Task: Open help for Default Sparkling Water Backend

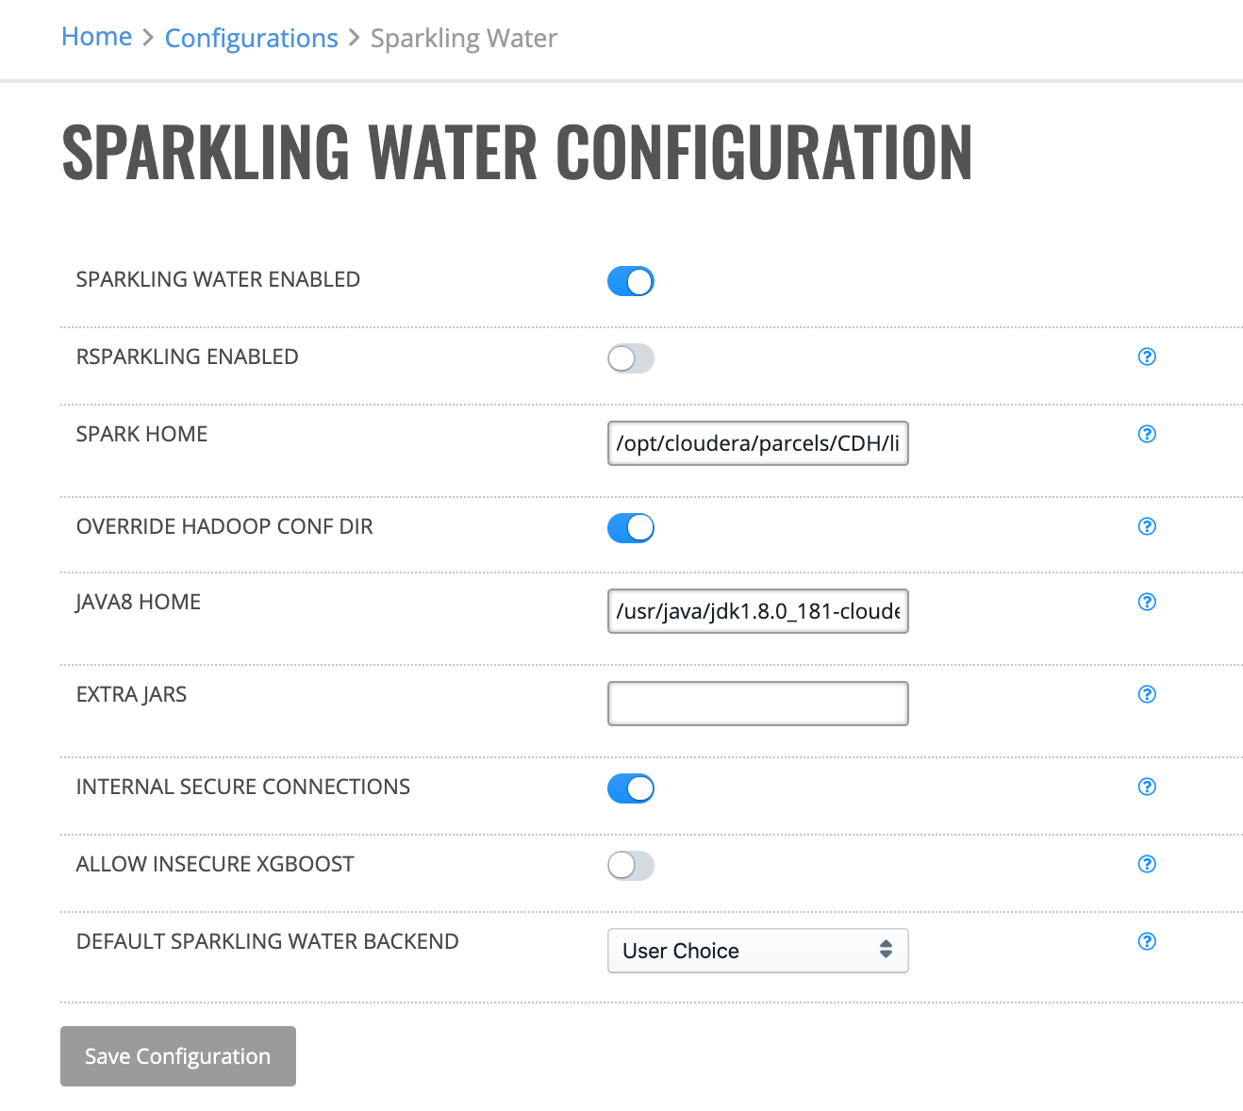Action: pos(1147,941)
